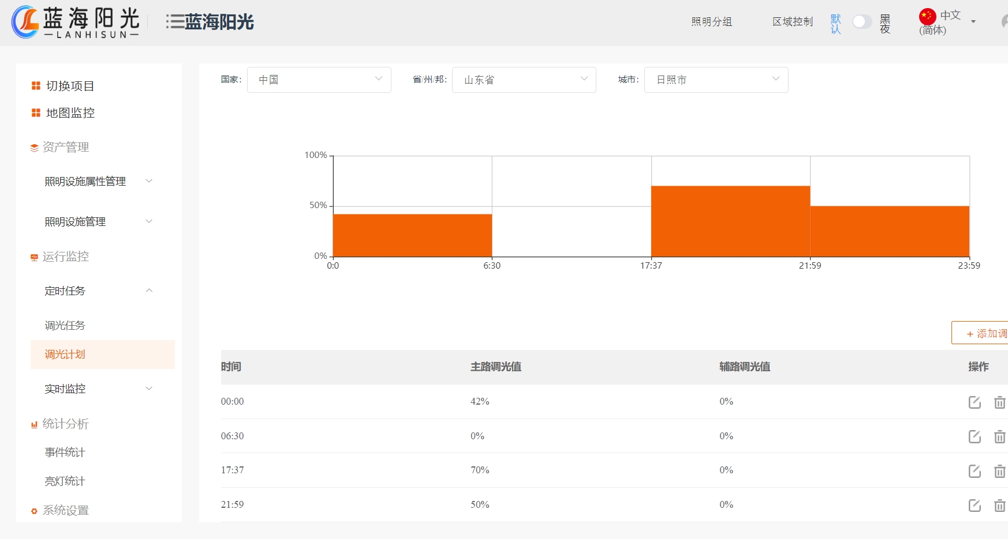Click the edit icon for the 06:30 row
1008x539 pixels.
[975, 436]
